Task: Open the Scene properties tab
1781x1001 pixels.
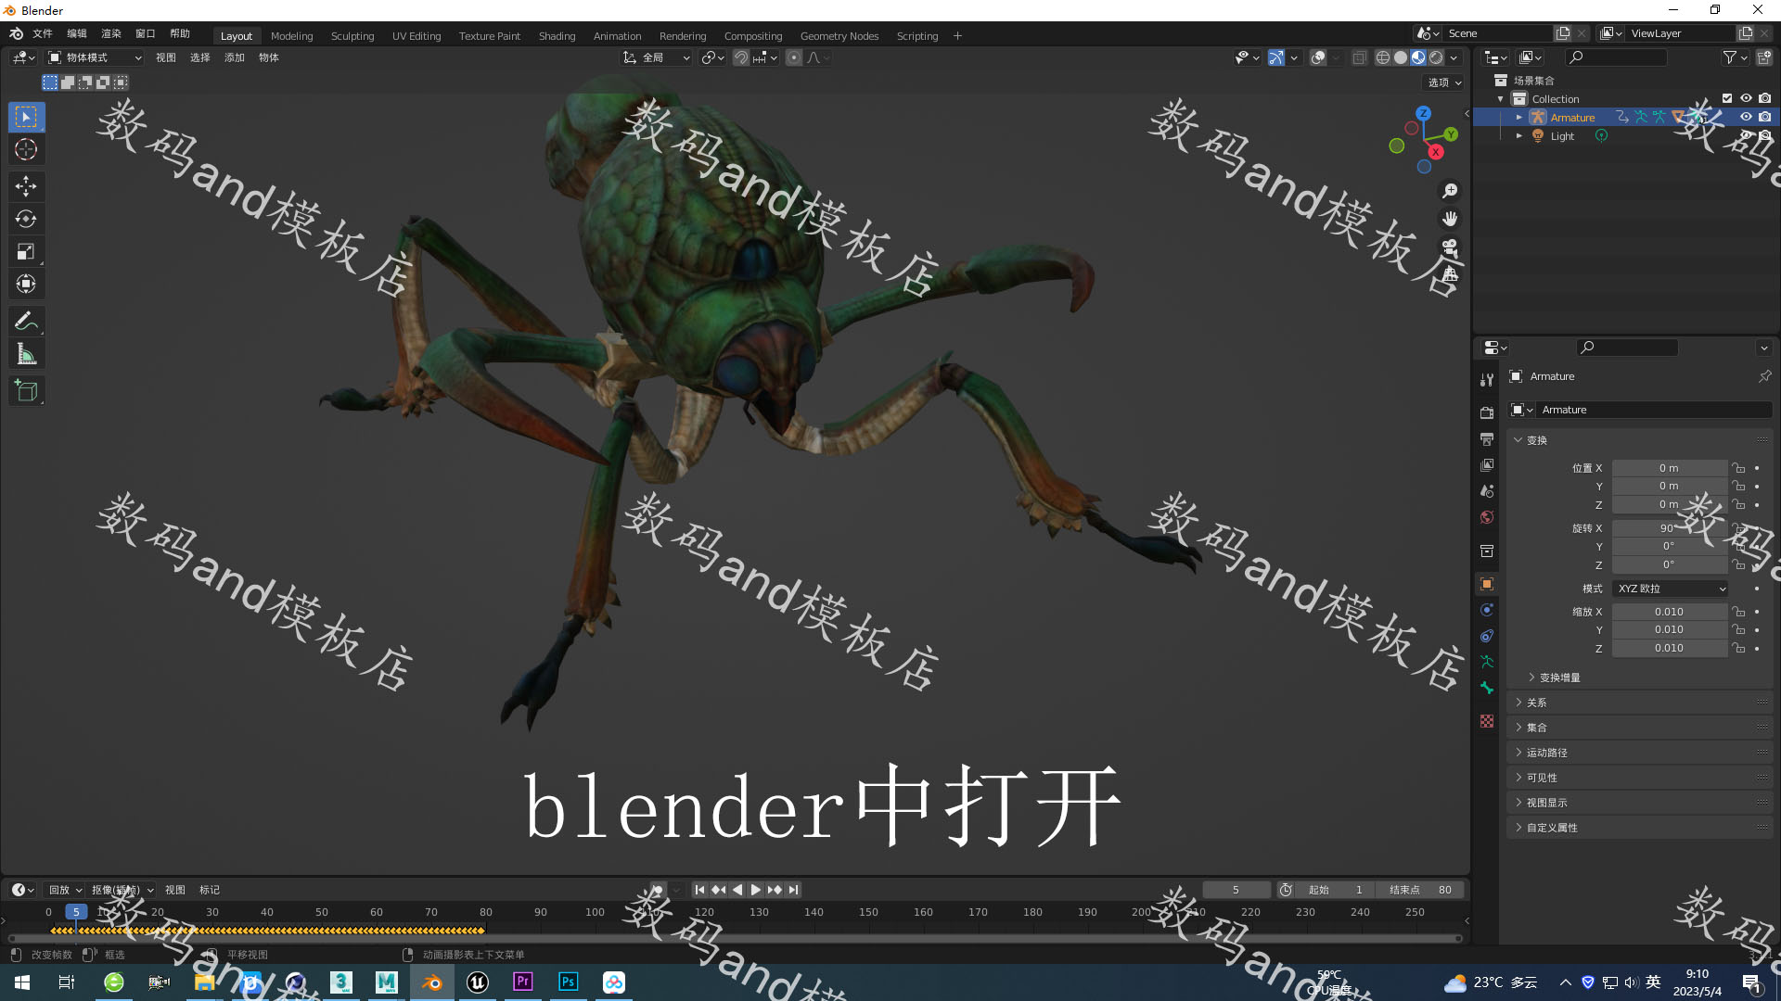Action: pos(1487,490)
